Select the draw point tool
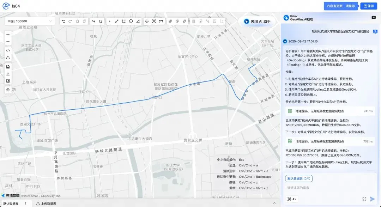The width and height of the screenshot is (381, 207). pyautogui.click(x=110, y=22)
